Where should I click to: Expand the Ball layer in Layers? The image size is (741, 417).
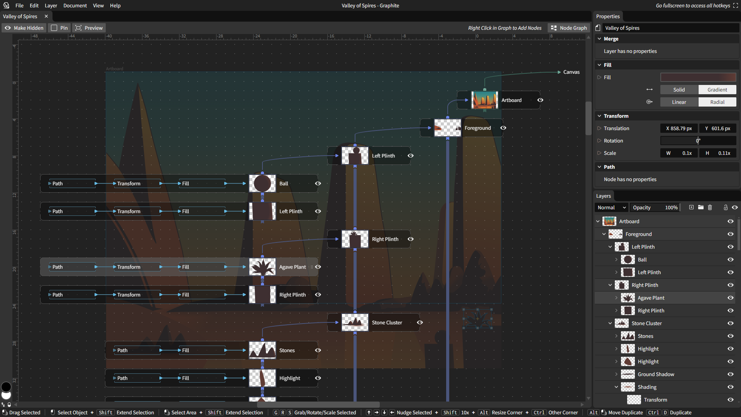pos(616,259)
